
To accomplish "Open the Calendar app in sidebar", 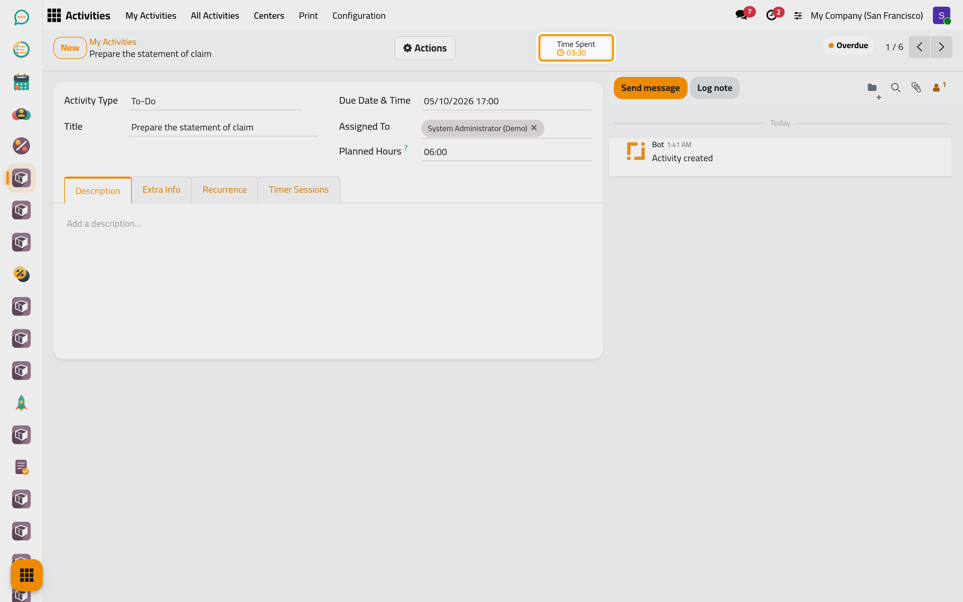I will pyautogui.click(x=21, y=82).
